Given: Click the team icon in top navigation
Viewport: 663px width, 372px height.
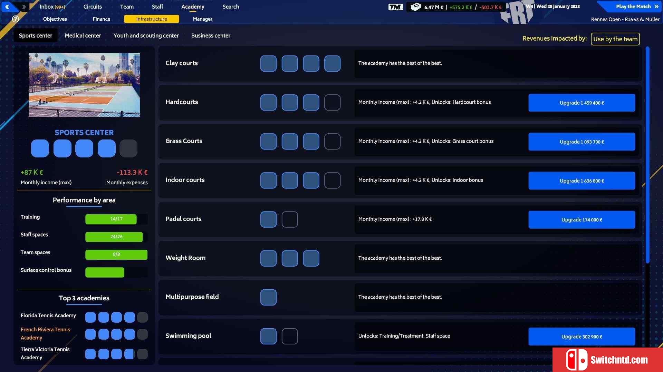Looking at the screenshot, I should coord(127,7).
